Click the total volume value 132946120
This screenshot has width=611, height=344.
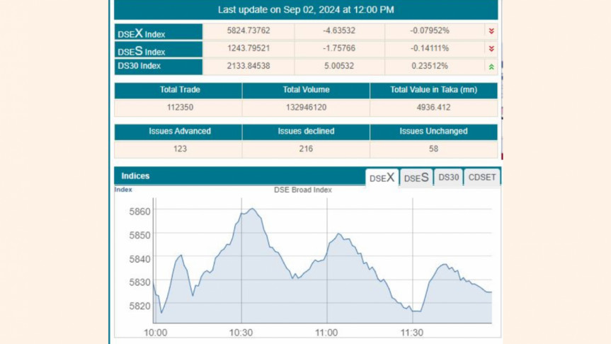coord(307,108)
